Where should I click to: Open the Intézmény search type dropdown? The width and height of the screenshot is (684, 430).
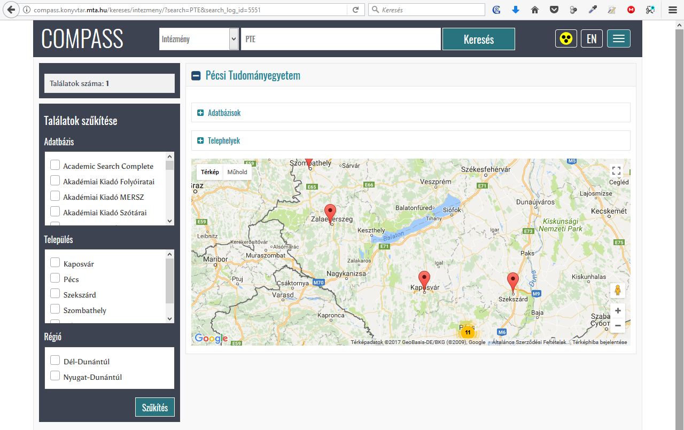199,39
